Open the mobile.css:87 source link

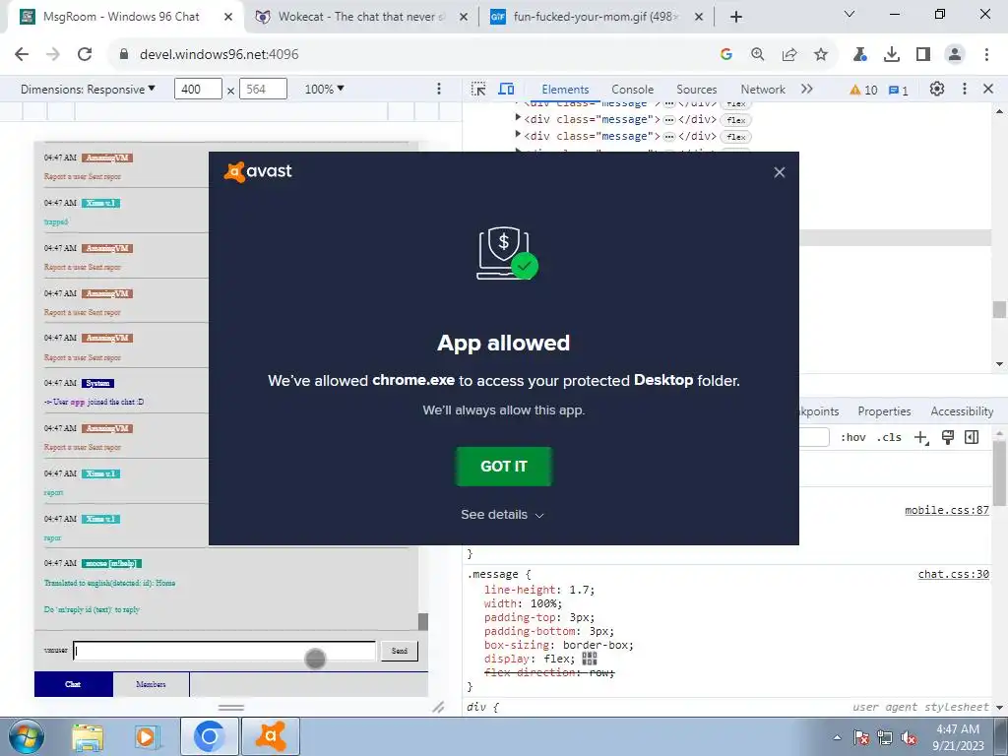[x=946, y=511]
